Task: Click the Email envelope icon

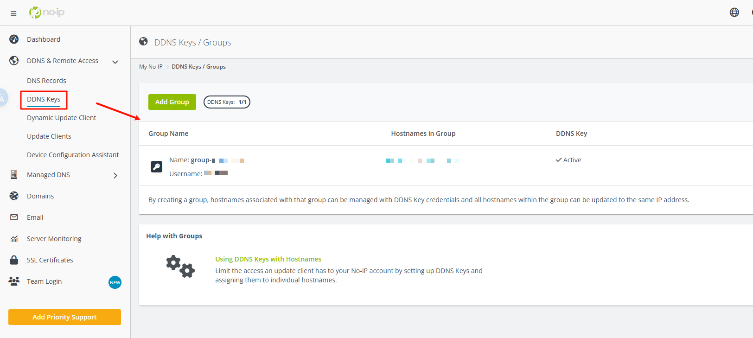Action: (x=14, y=217)
